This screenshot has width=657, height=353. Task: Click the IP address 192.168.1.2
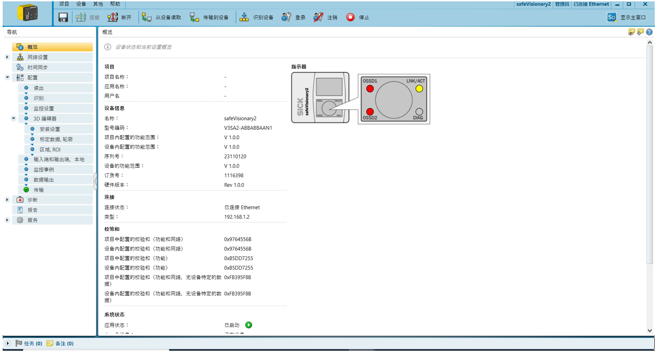click(x=237, y=217)
